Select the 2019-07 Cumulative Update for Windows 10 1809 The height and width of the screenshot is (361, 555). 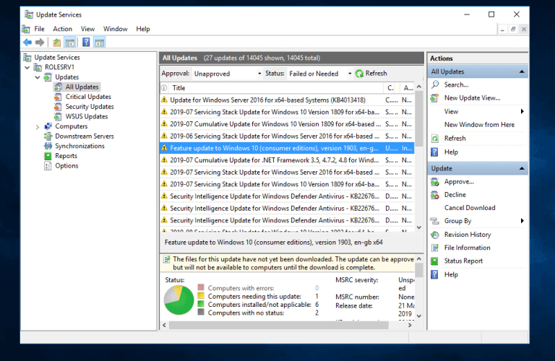(x=287, y=124)
